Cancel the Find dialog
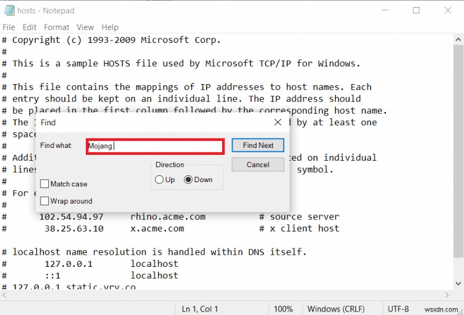The width and height of the screenshot is (464, 315). point(258,165)
